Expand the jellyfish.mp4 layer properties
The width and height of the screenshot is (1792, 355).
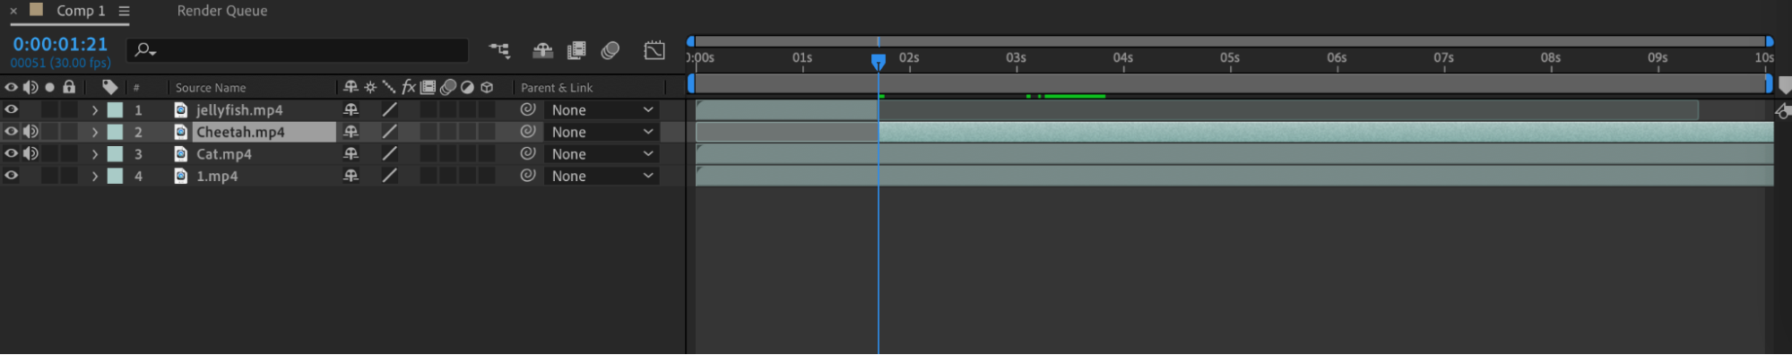tap(94, 110)
